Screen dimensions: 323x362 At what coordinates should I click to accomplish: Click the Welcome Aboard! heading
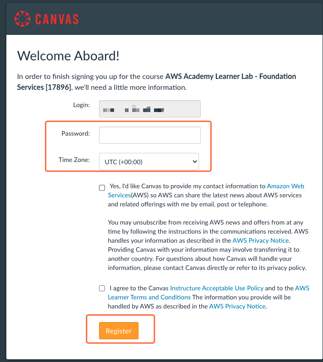coord(68,56)
